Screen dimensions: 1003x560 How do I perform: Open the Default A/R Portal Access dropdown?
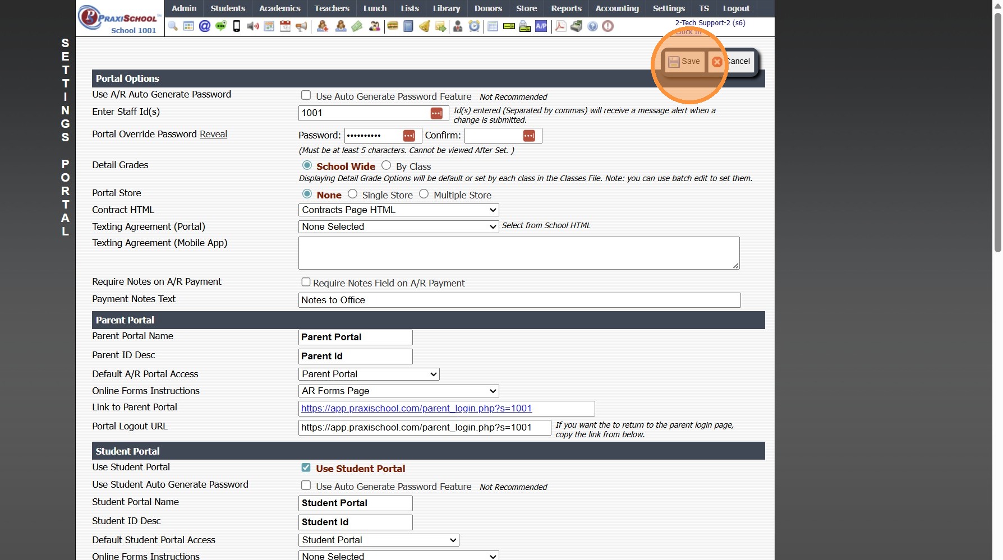(369, 374)
